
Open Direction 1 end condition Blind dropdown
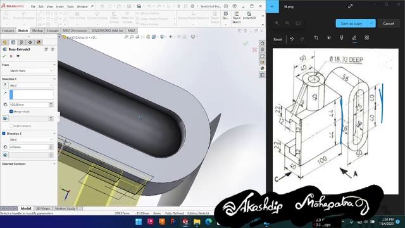click(31, 85)
